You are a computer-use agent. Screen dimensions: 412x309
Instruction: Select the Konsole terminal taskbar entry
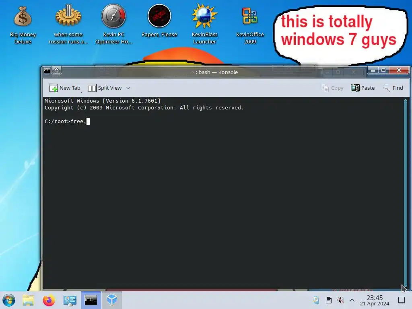[x=91, y=300]
